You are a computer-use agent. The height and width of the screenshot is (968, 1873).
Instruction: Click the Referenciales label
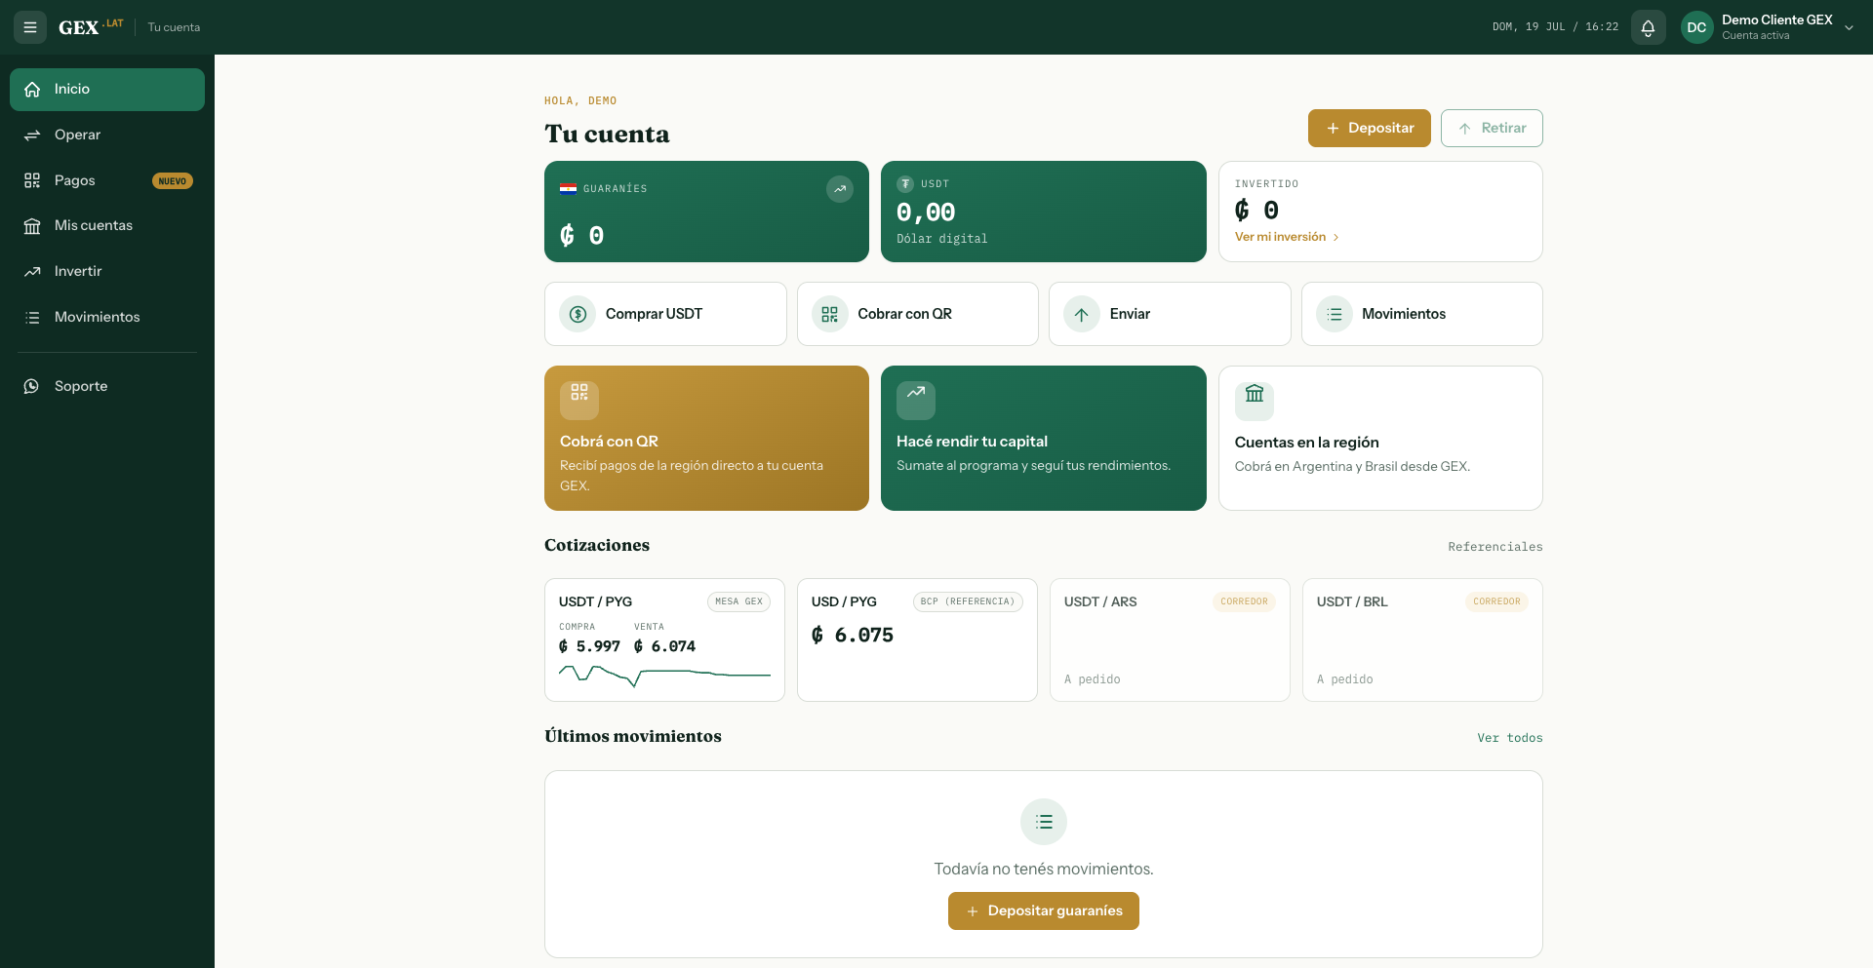(x=1495, y=547)
